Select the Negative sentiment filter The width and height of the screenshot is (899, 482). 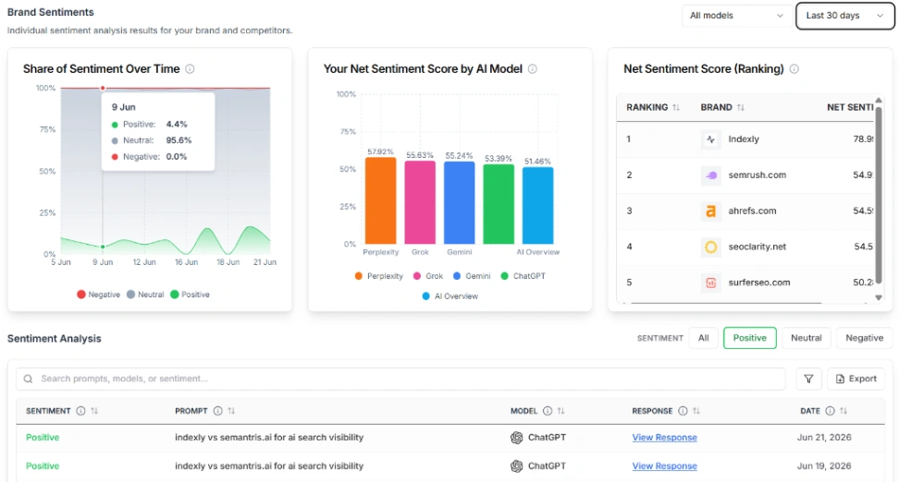(865, 338)
